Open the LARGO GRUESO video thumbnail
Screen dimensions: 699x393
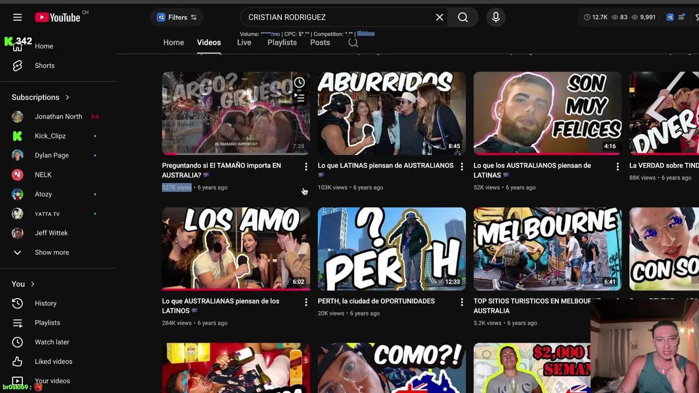[x=236, y=113]
